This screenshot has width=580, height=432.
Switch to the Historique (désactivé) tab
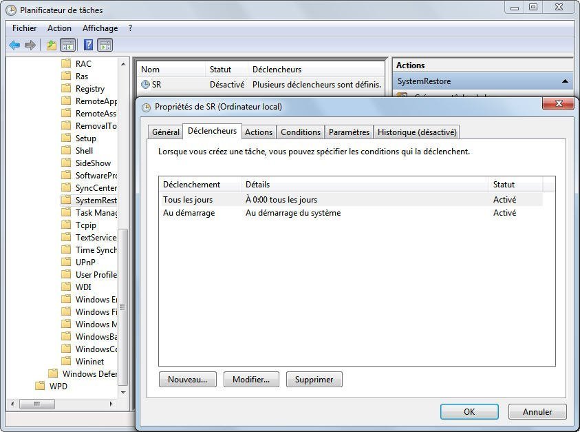(x=417, y=132)
